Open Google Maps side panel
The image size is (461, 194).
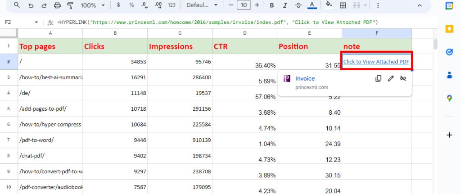coord(449,98)
